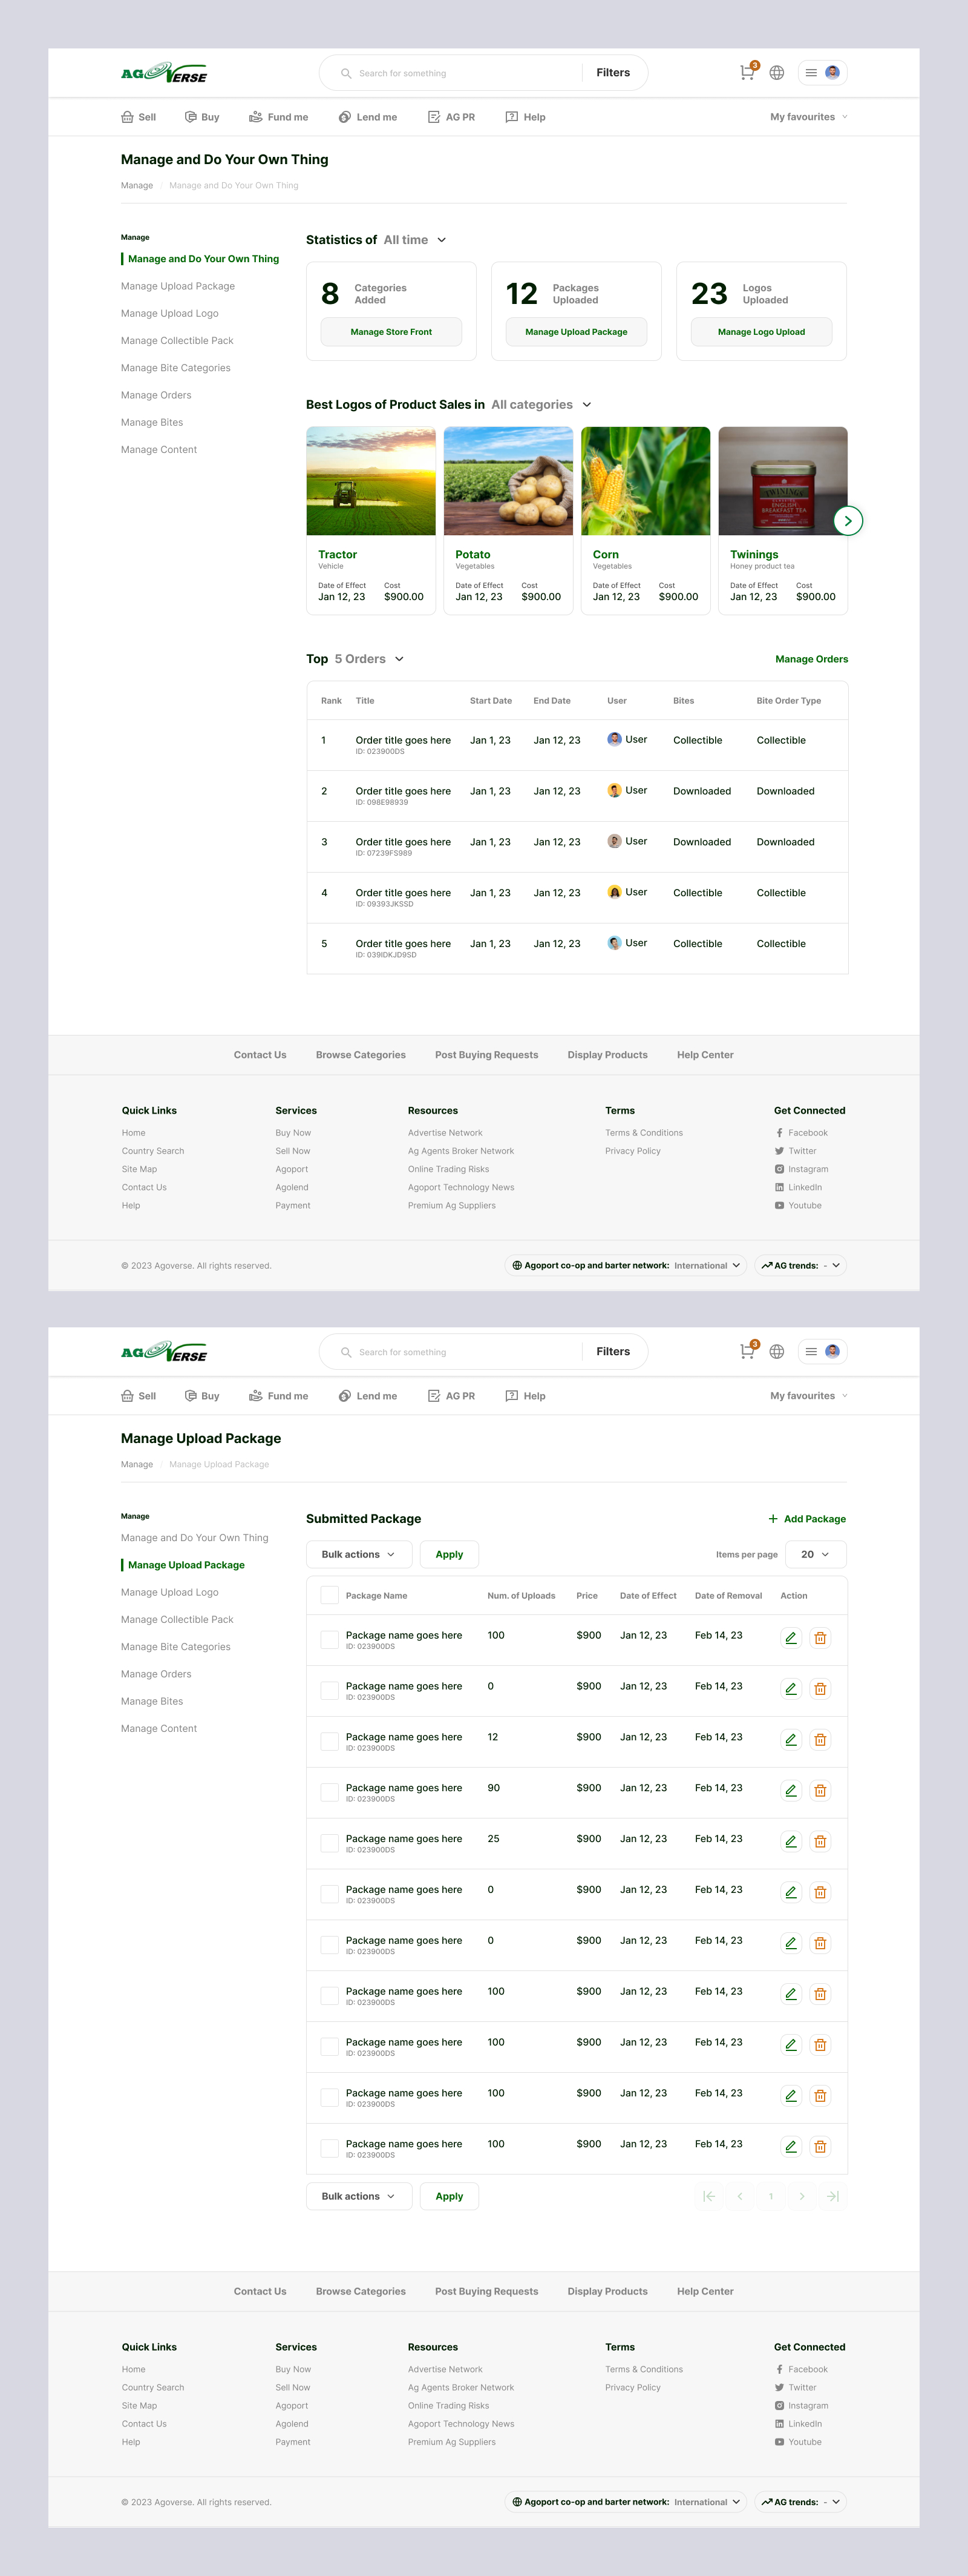968x2576 pixels.
Task: Select Manage Orders in Upload Package page sidebar
Action: click(156, 1674)
